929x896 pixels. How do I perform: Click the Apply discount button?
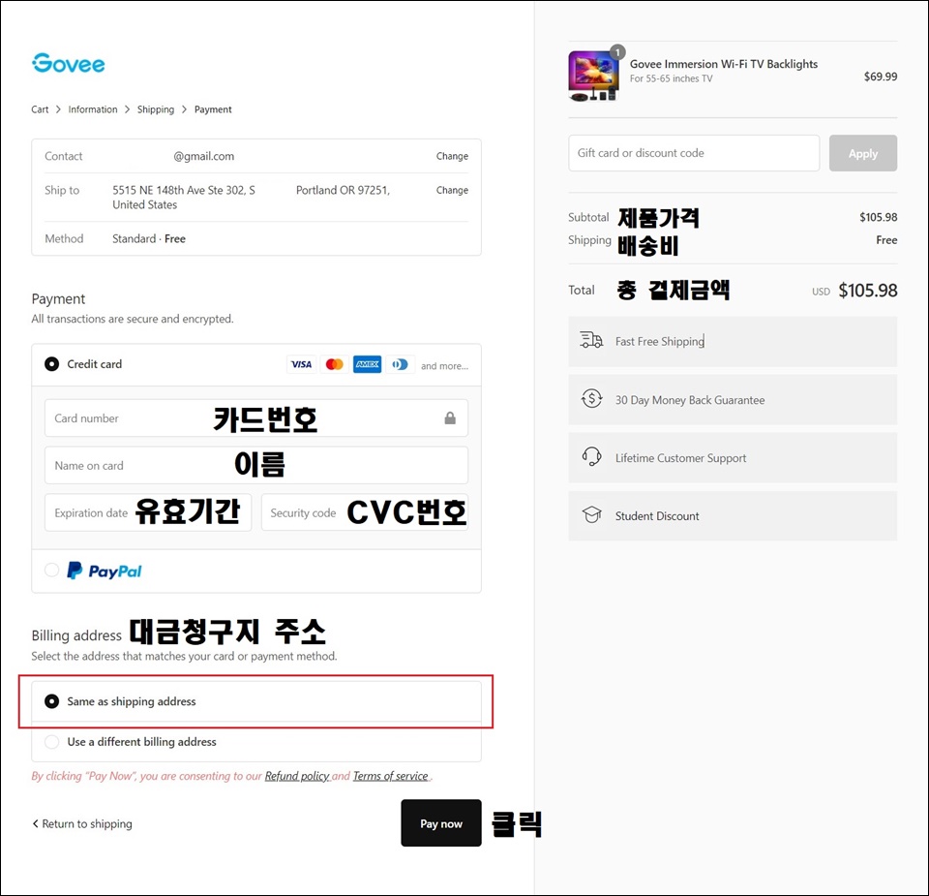click(862, 153)
